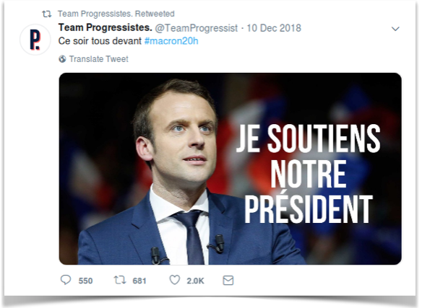Expand the tweet options chevron

pyautogui.click(x=395, y=29)
